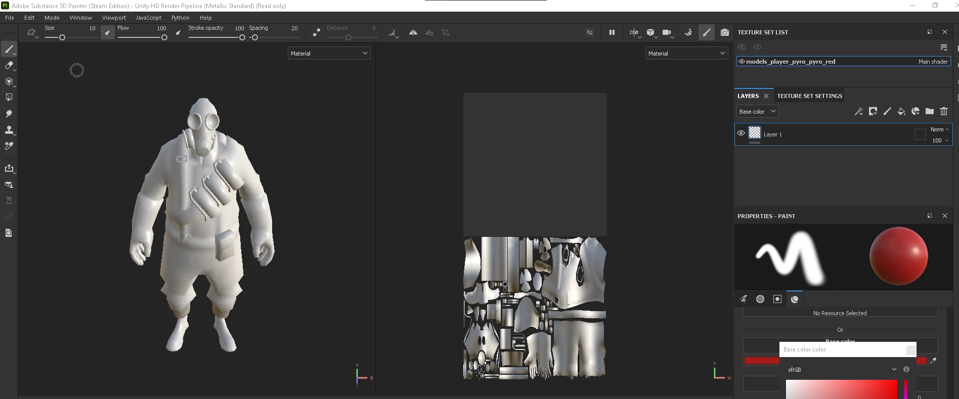Open the brush properties tab icon

tap(743, 299)
